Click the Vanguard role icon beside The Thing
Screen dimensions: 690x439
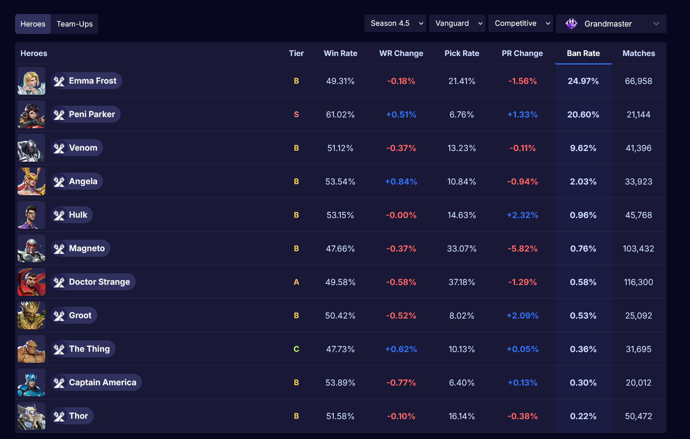[x=59, y=349]
